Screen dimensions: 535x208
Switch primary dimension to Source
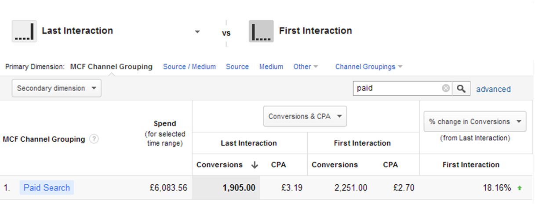pyautogui.click(x=237, y=67)
